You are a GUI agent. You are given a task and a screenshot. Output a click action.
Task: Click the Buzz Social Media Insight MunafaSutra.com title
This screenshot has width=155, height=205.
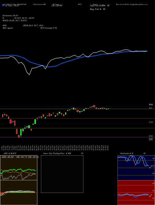pos(132,4)
